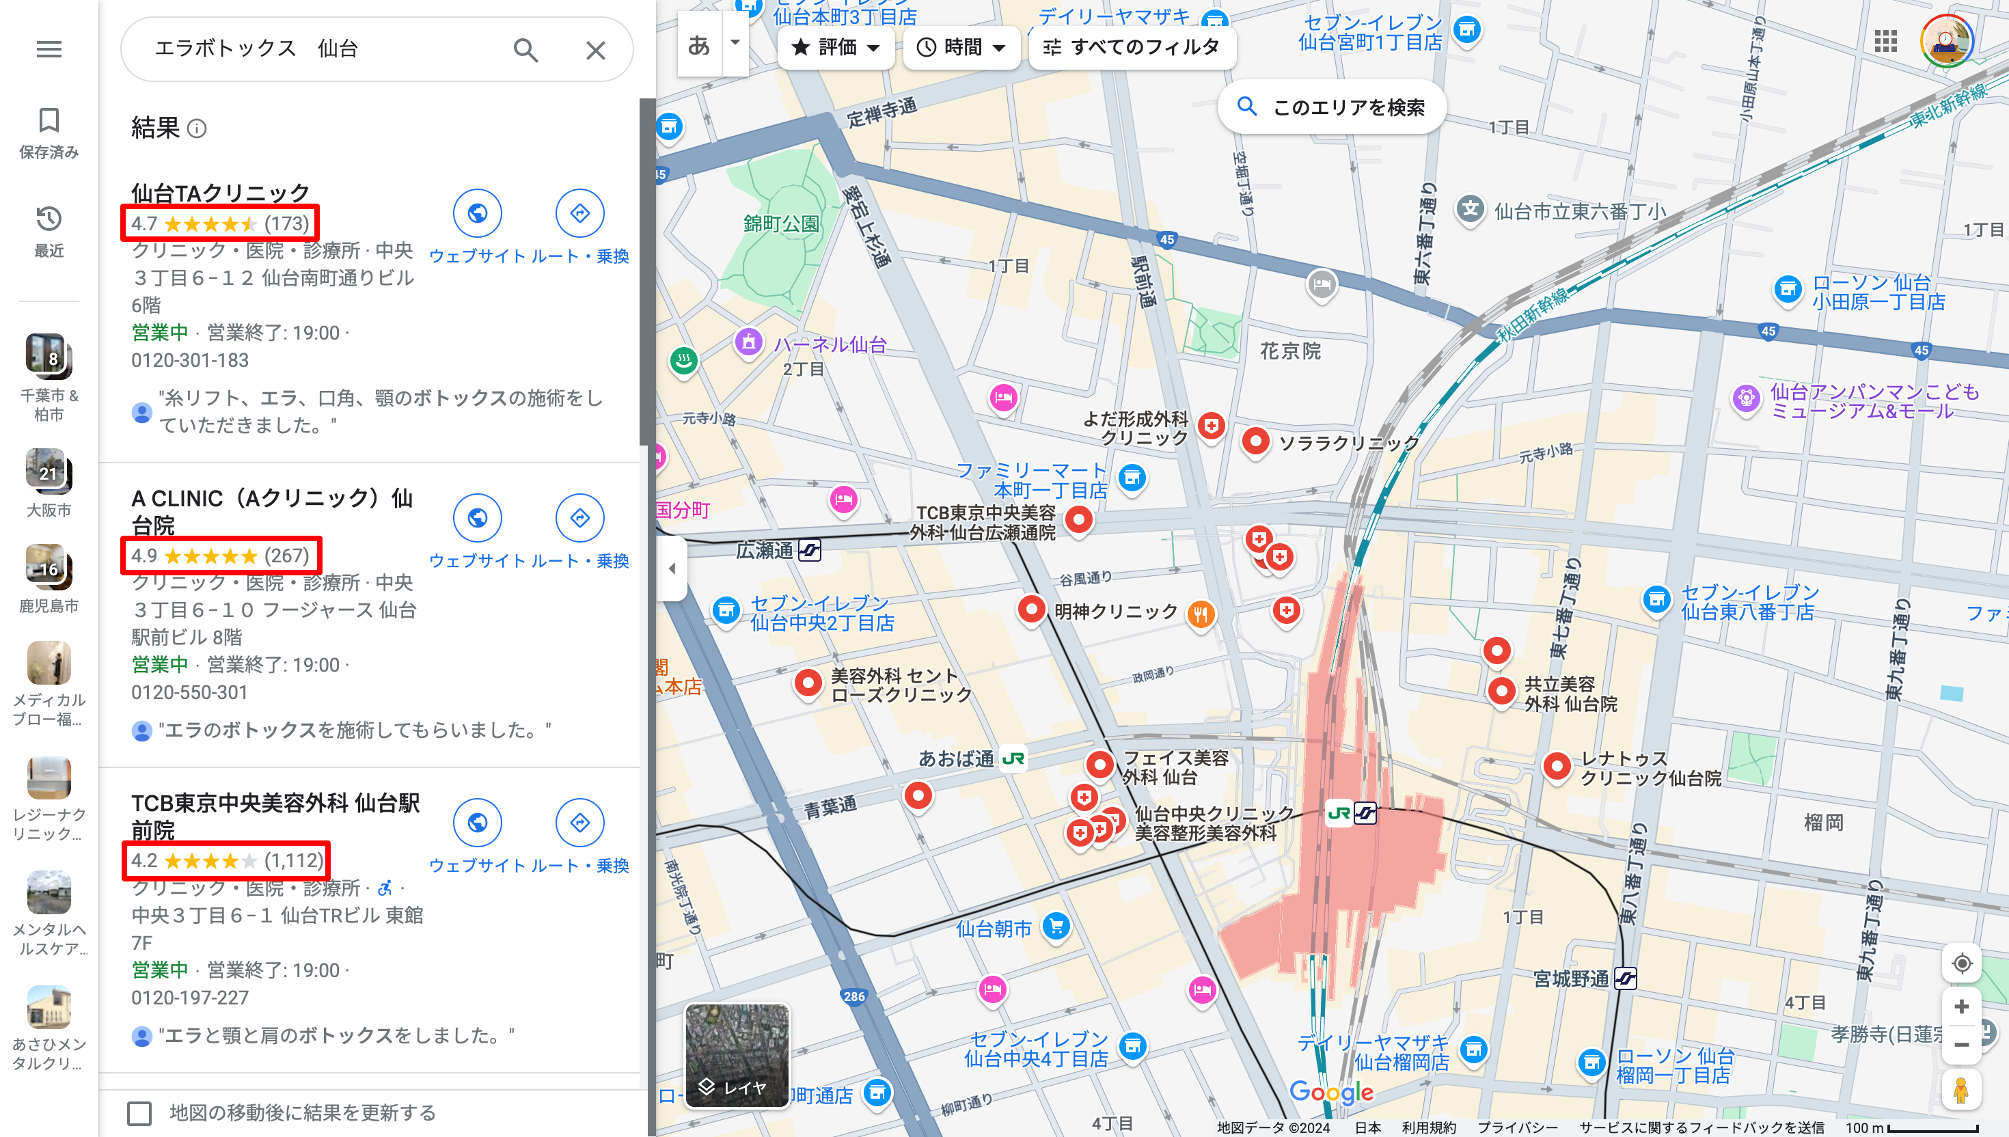Click the 仙台アンパンマンこどもミュージアム&モール marker
Viewport: 2009px width, 1137px height.
(x=1745, y=398)
